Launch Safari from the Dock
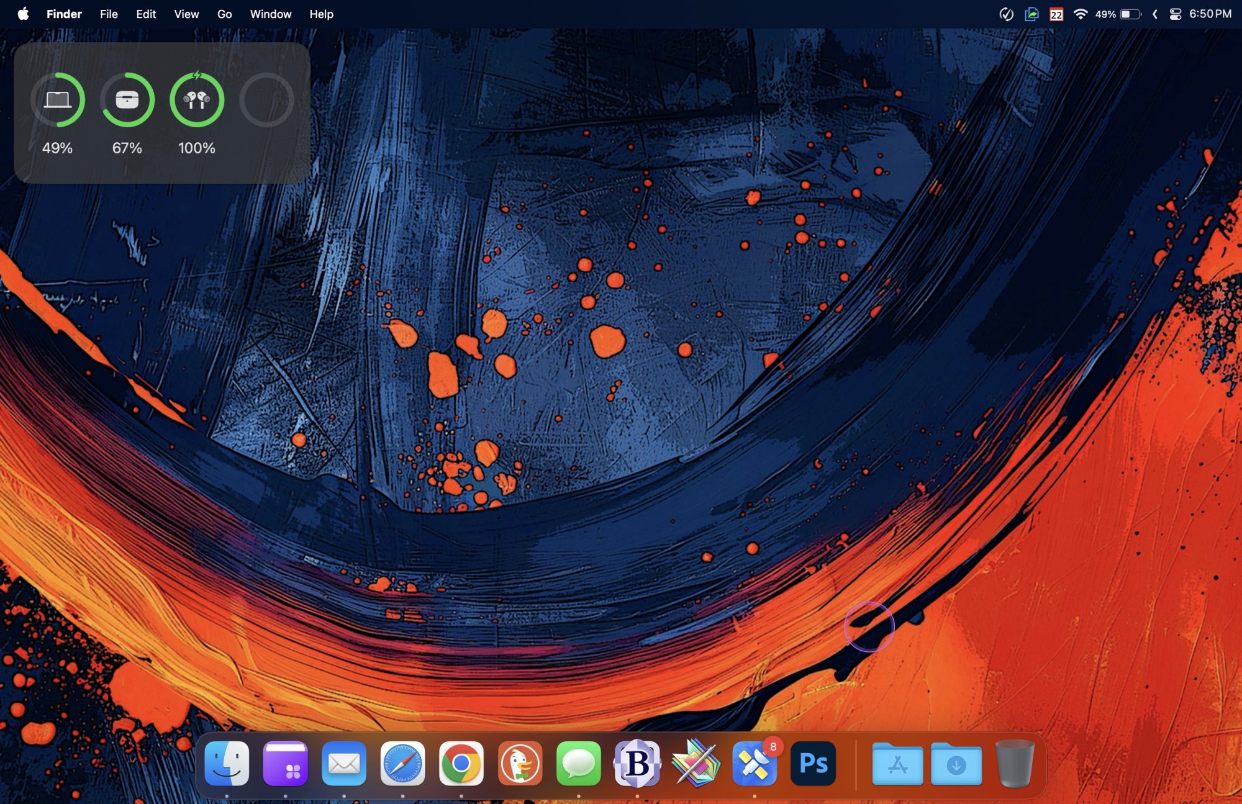The width and height of the screenshot is (1242, 804). click(x=402, y=763)
